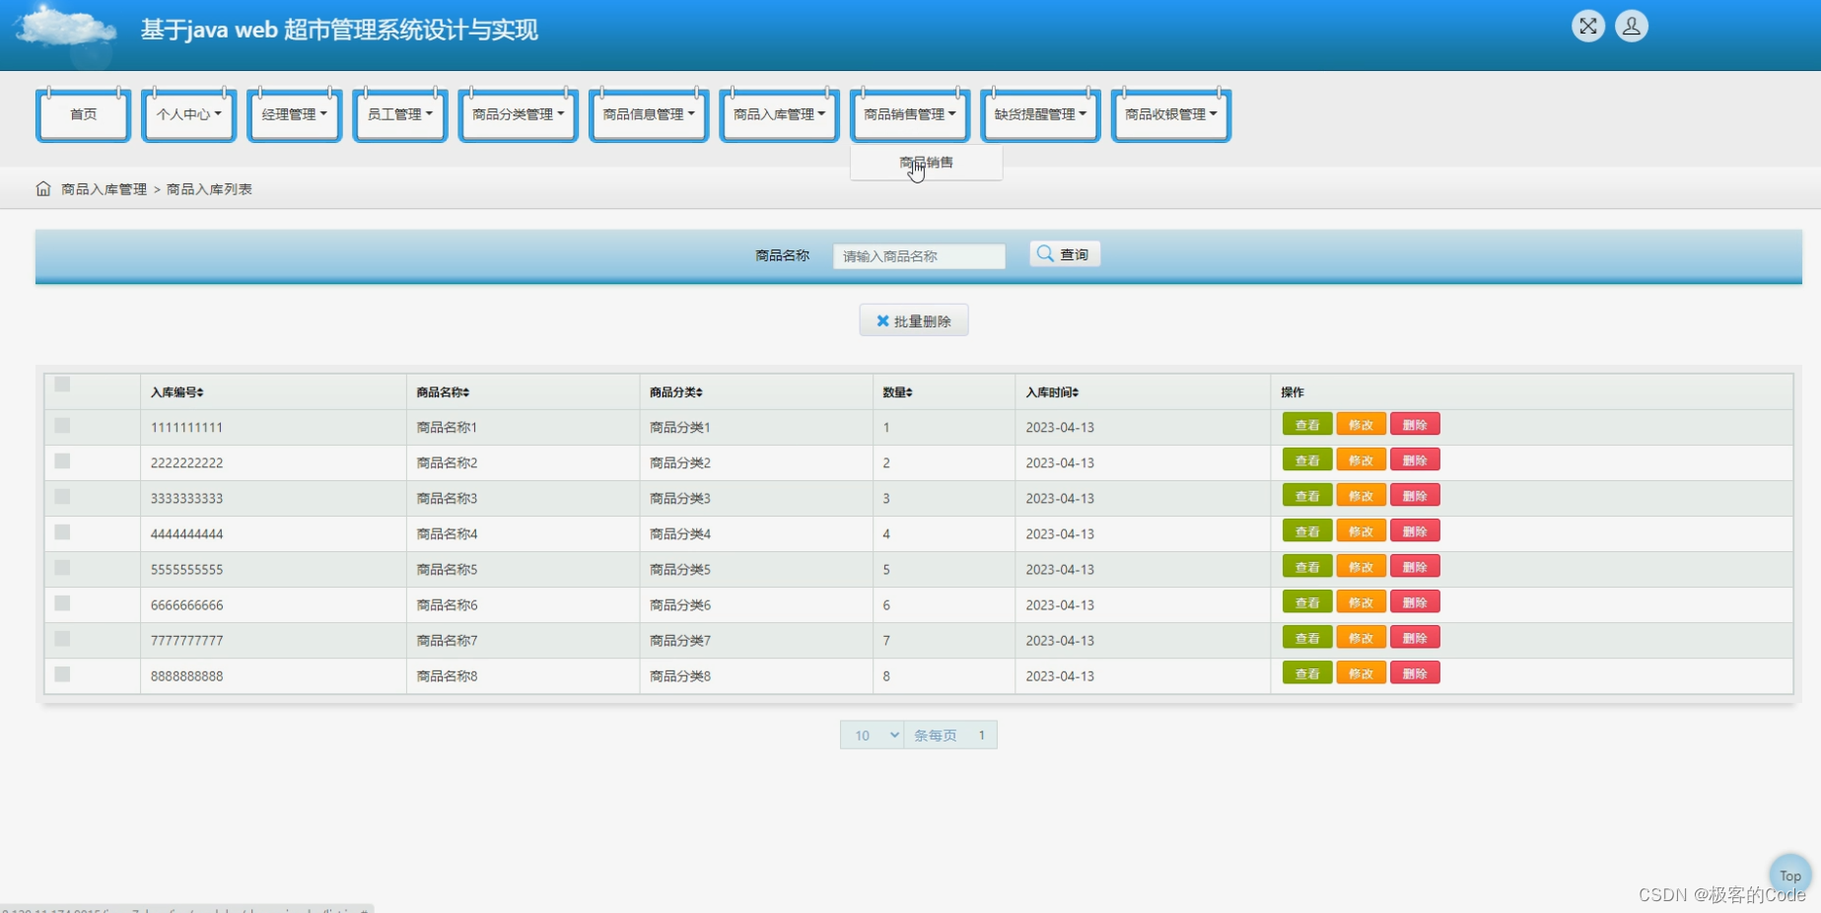Delete the record 1111111111 with 删除
The width and height of the screenshot is (1821, 913).
click(1415, 425)
